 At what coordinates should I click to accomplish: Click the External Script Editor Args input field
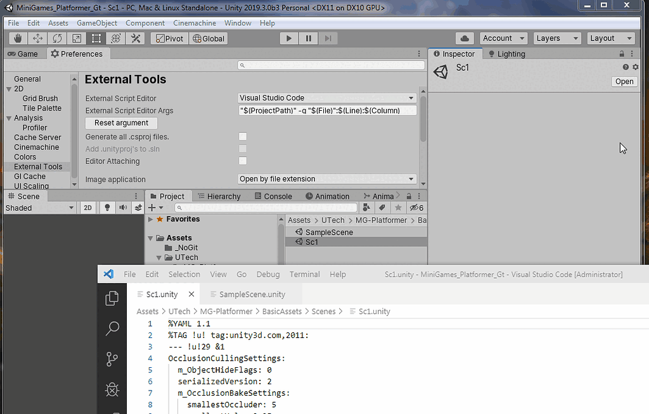[326, 110]
